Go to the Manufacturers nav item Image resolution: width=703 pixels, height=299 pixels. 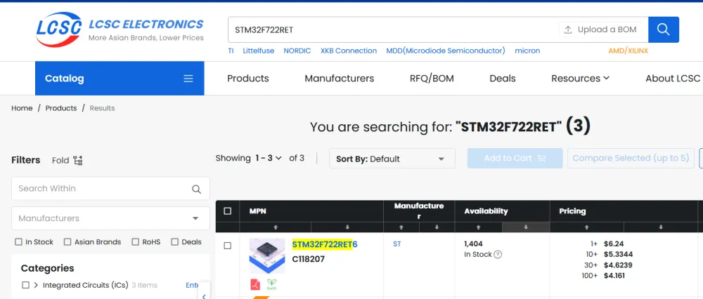pyautogui.click(x=340, y=79)
